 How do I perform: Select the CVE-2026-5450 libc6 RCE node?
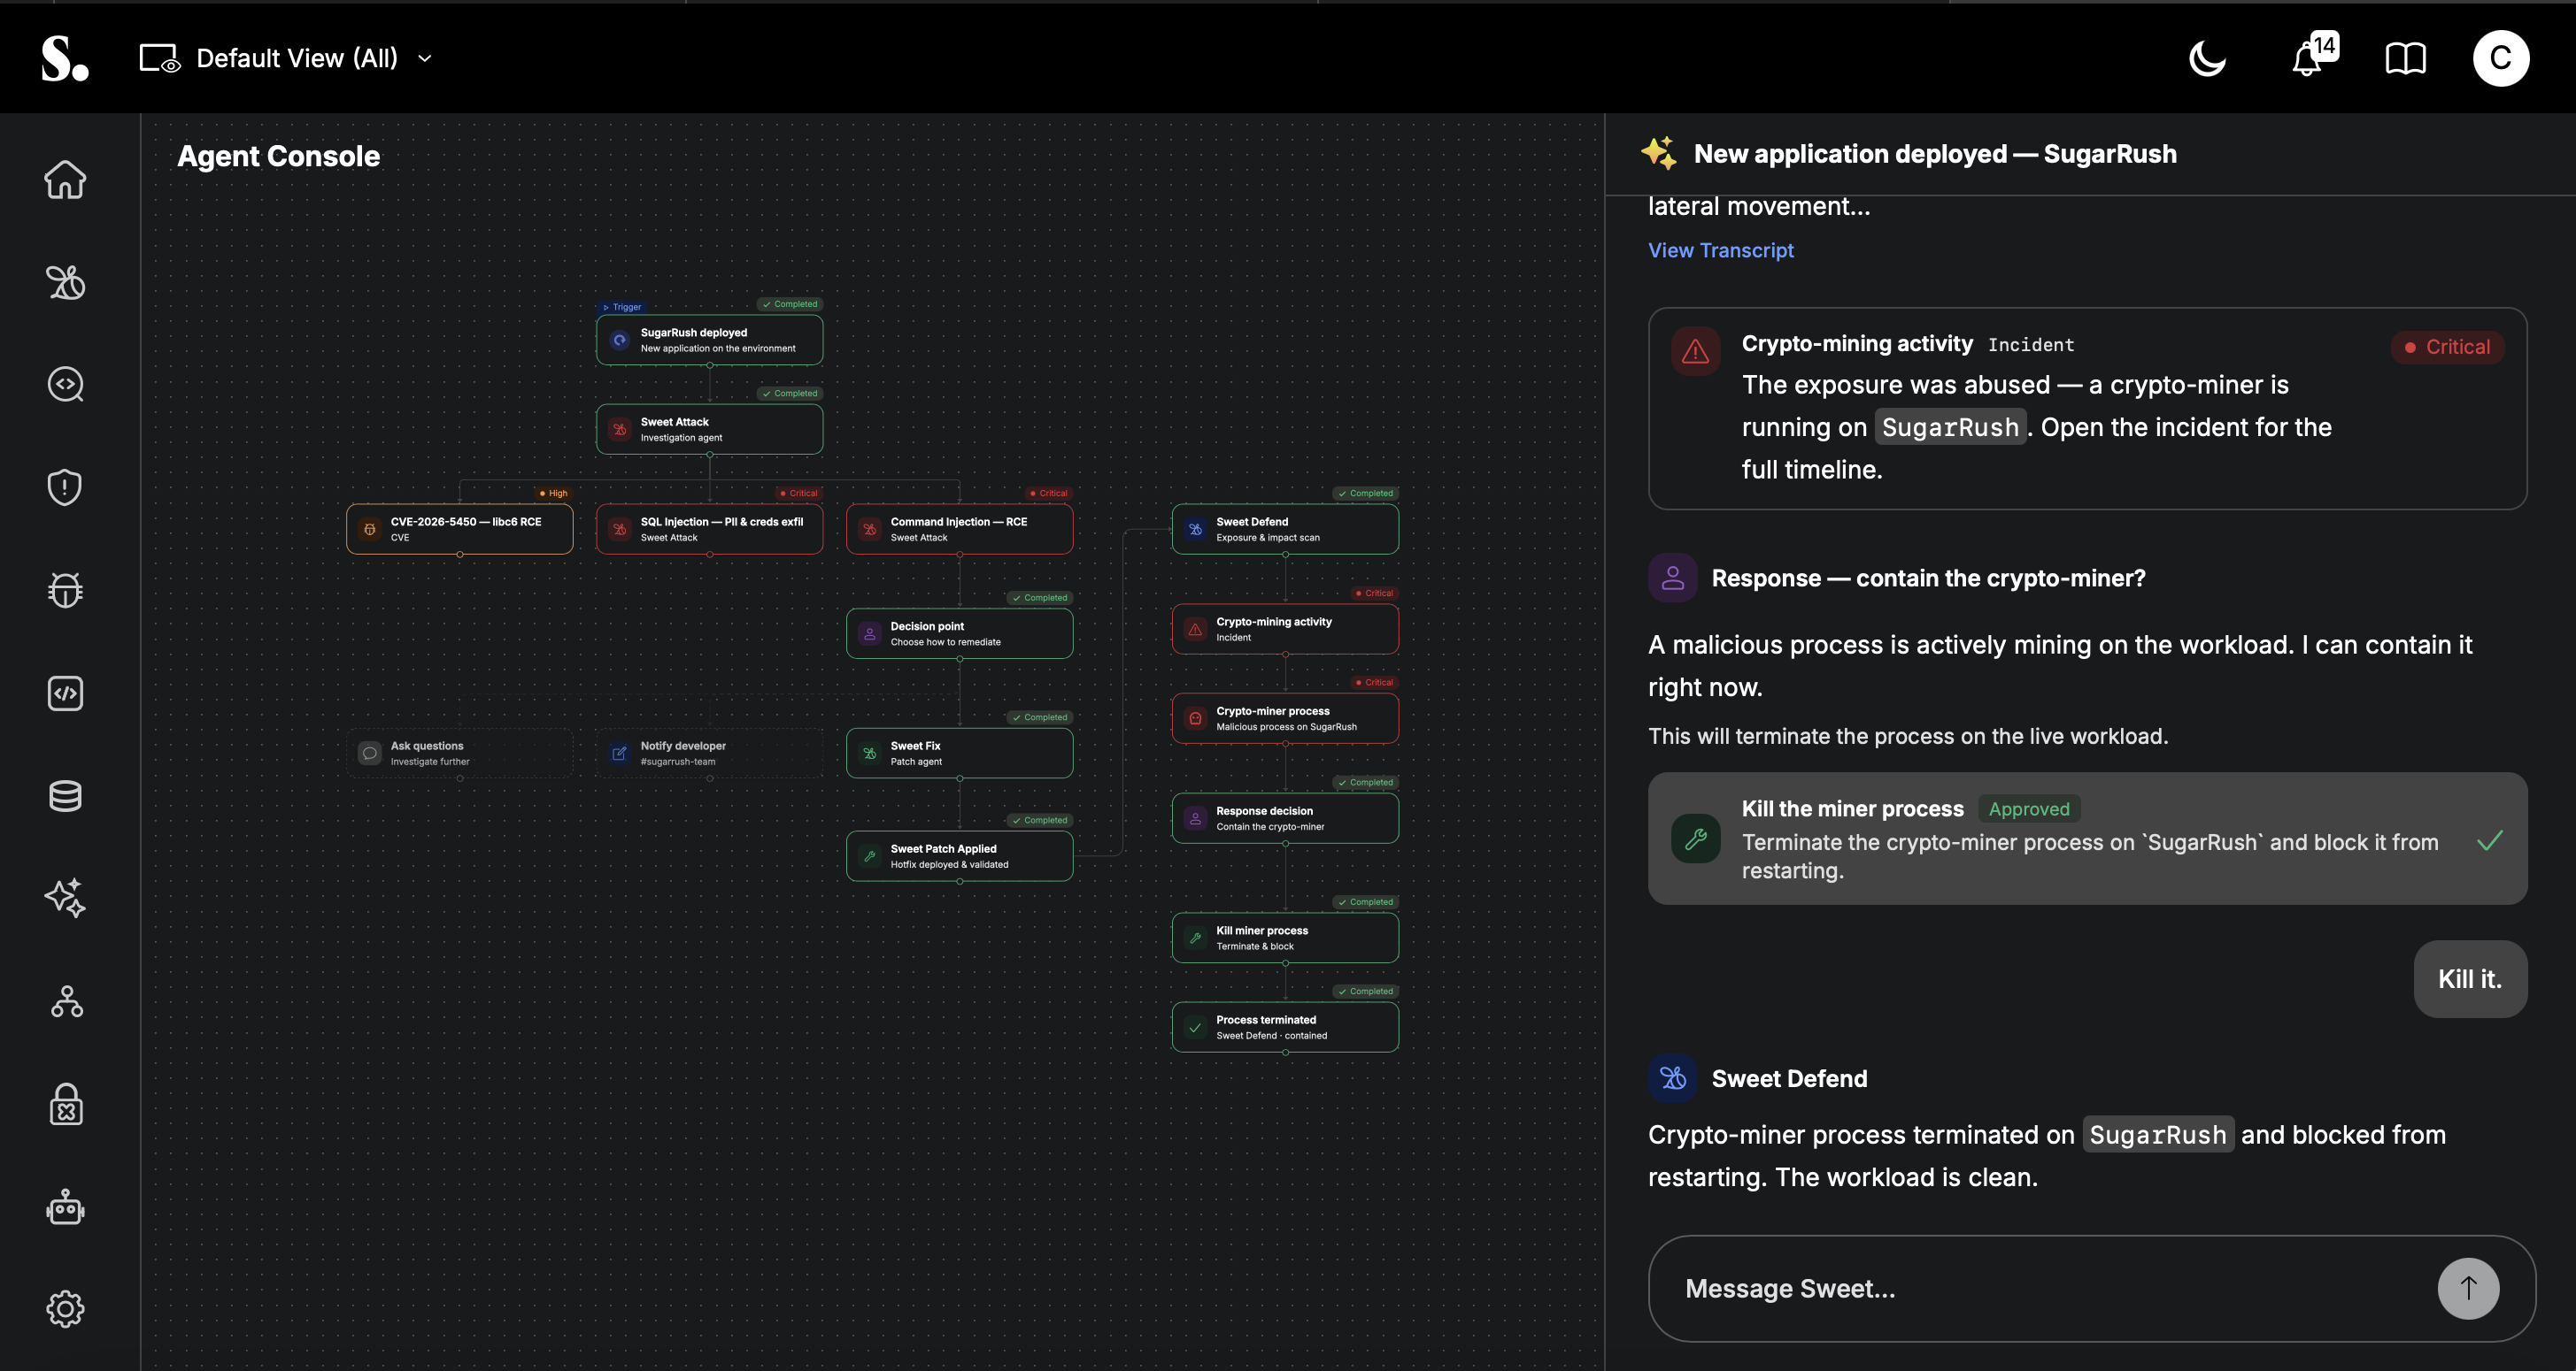point(459,529)
